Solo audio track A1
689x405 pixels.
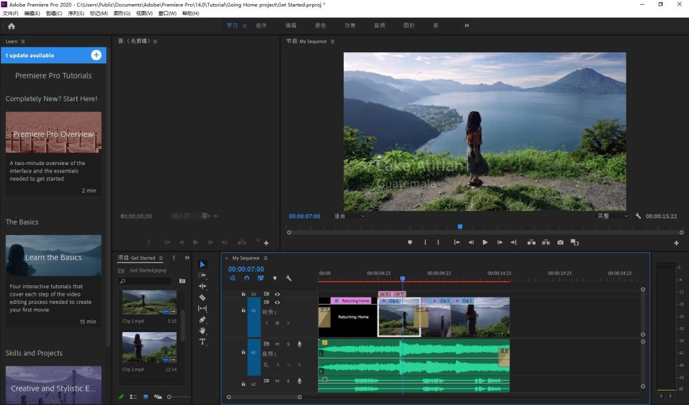288,344
